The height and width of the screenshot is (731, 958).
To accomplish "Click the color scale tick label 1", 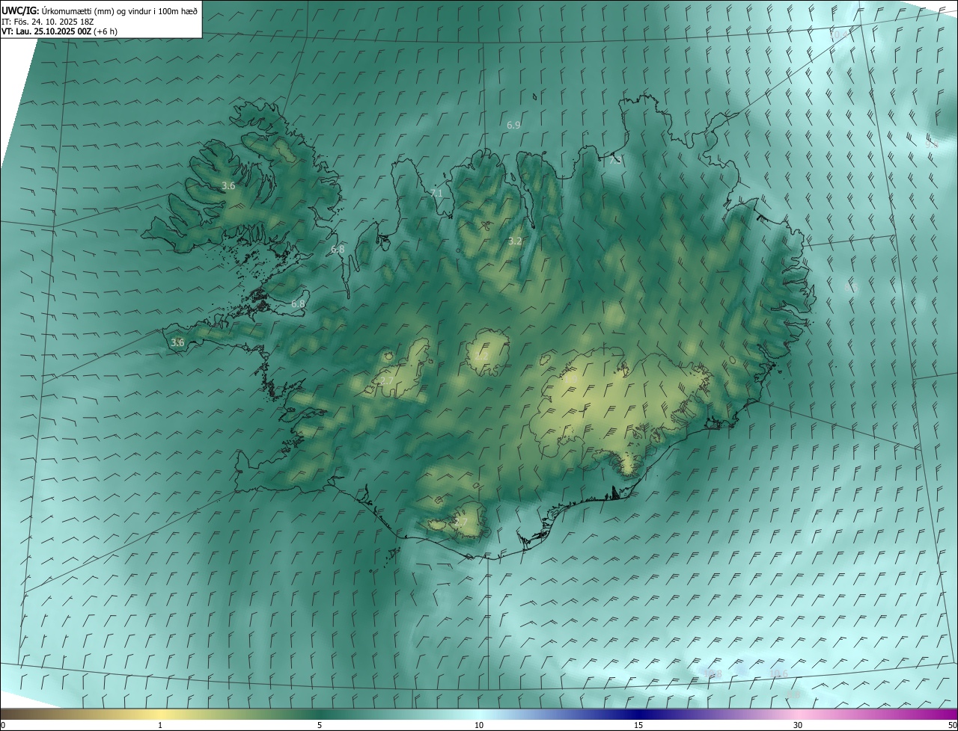I will click(160, 725).
